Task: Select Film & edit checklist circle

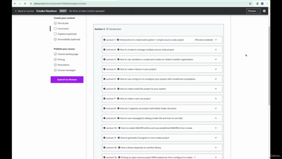Action: 55,23
